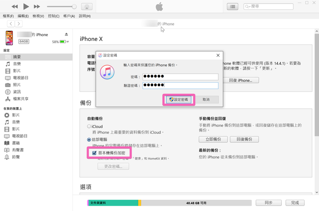Click the vertical scrollbar on the right

(316, 85)
